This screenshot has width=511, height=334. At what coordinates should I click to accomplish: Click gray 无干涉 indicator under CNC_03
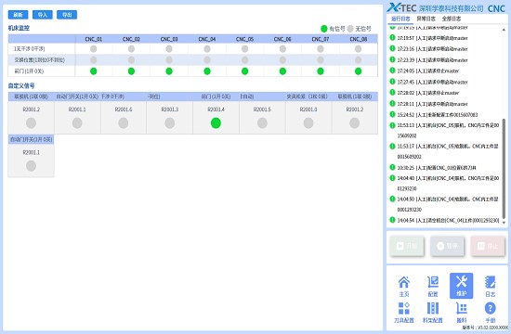[169, 49]
